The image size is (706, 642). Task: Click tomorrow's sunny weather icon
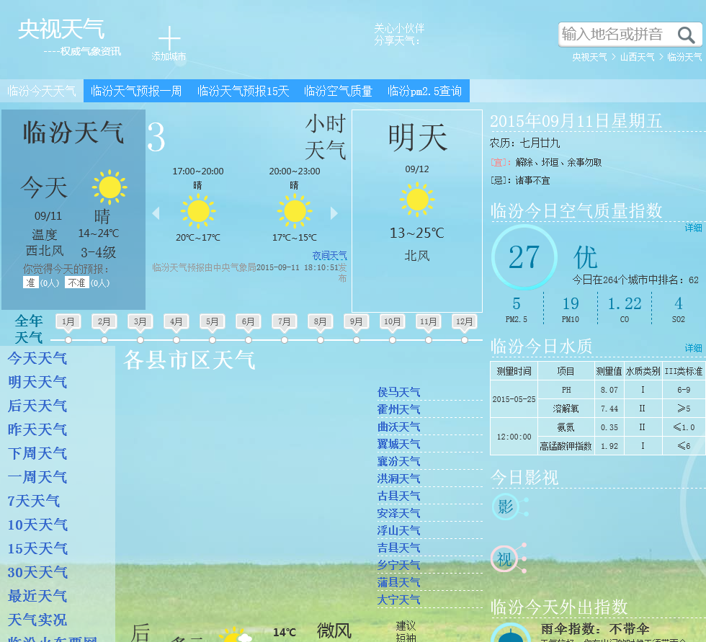click(x=417, y=200)
